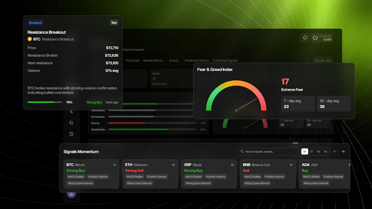Select the 1M timeframe toggle
The width and height of the screenshot is (372, 209).
pyautogui.click(x=325, y=151)
